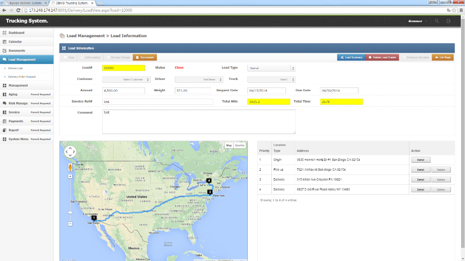Click the List Page button
Image resolution: width=465 pixels, height=261 pixels.
coord(443,58)
